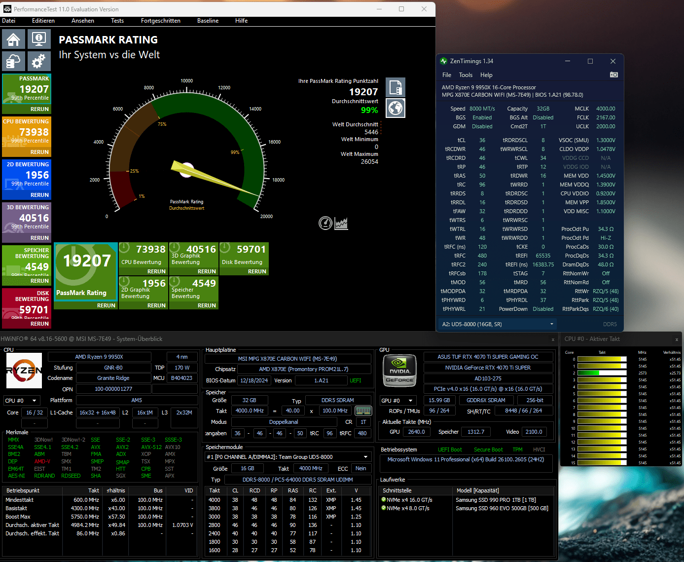Open the Fortgeschritten menu
Viewport: 684px width, 562px height.
[161, 21]
